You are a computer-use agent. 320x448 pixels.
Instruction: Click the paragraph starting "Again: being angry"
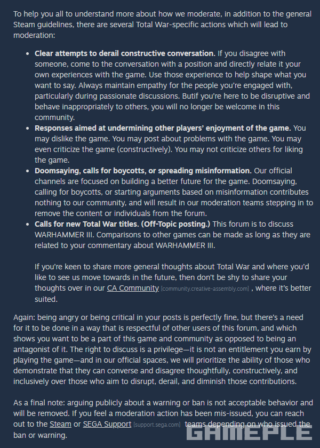160,349
